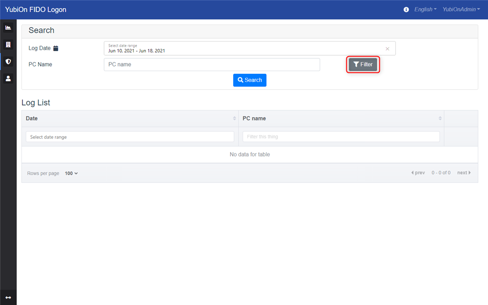Click '0 - 0 of 0' page count
488x305 pixels.
point(441,173)
